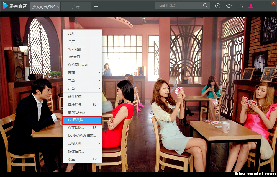The height and width of the screenshot is (177, 277).
Task: Expand the 定时关机 submenu
Action: 83,143
